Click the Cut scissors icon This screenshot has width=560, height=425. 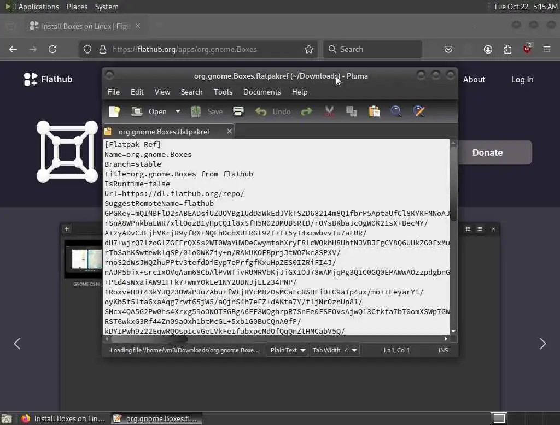point(329,111)
